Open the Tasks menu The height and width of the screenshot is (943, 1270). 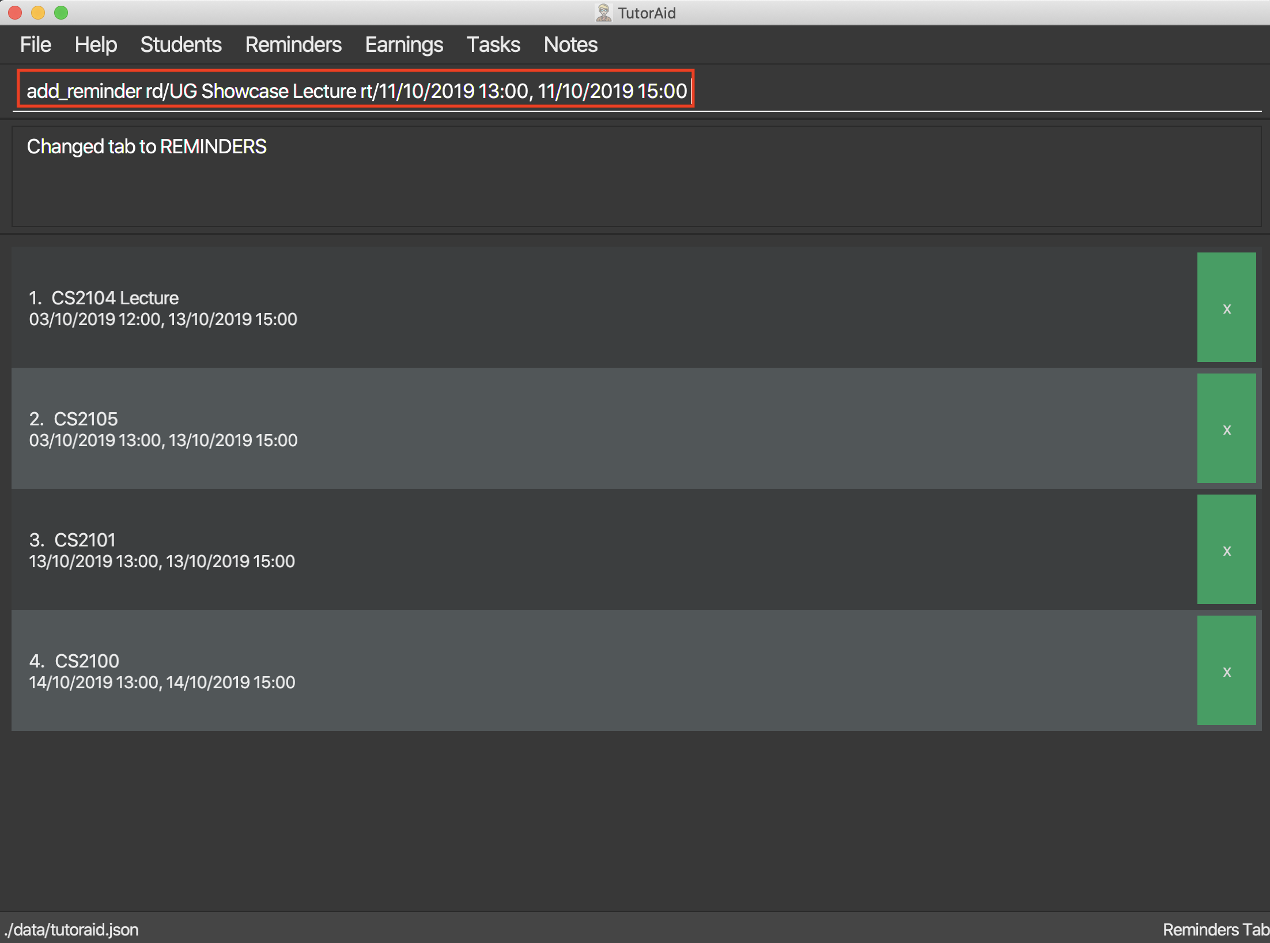(x=493, y=44)
